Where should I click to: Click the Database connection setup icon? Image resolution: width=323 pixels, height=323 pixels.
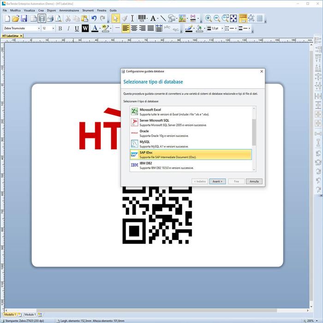pos(42,18)
